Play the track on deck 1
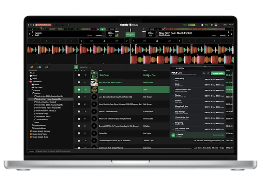 [x=102, y=29]
